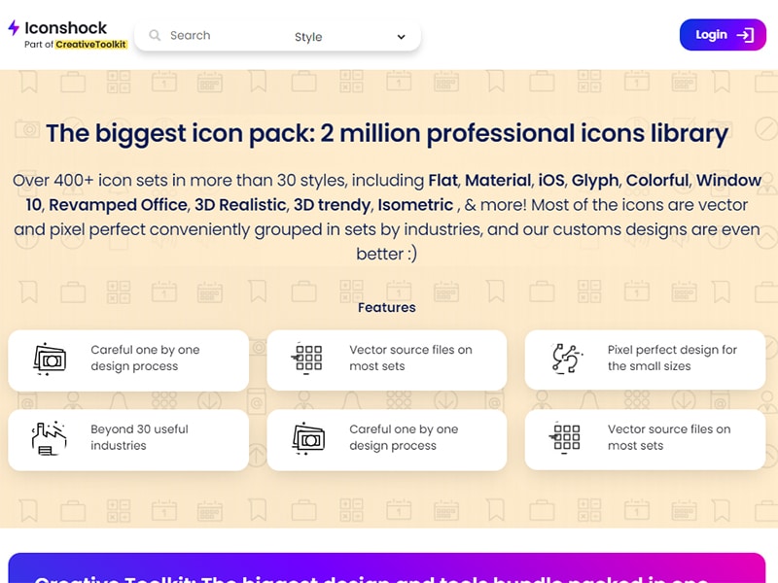Open the Style dropdown chevron
The height and width of the screenshot is (583, 778).
(x=401, y=37)
